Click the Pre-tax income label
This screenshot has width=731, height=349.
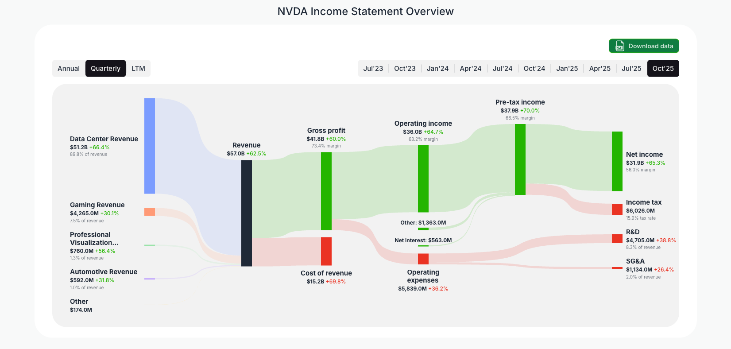coord(520,102)
